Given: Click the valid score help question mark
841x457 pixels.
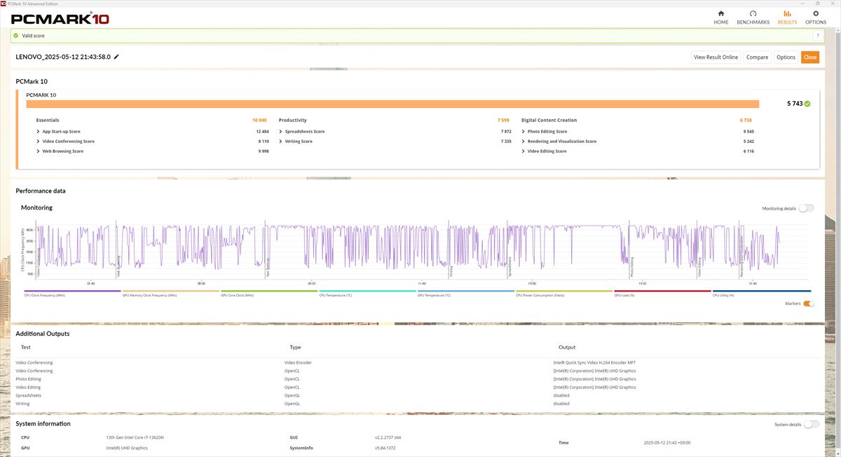Looking at the screenshot, I should pos(817,35).
